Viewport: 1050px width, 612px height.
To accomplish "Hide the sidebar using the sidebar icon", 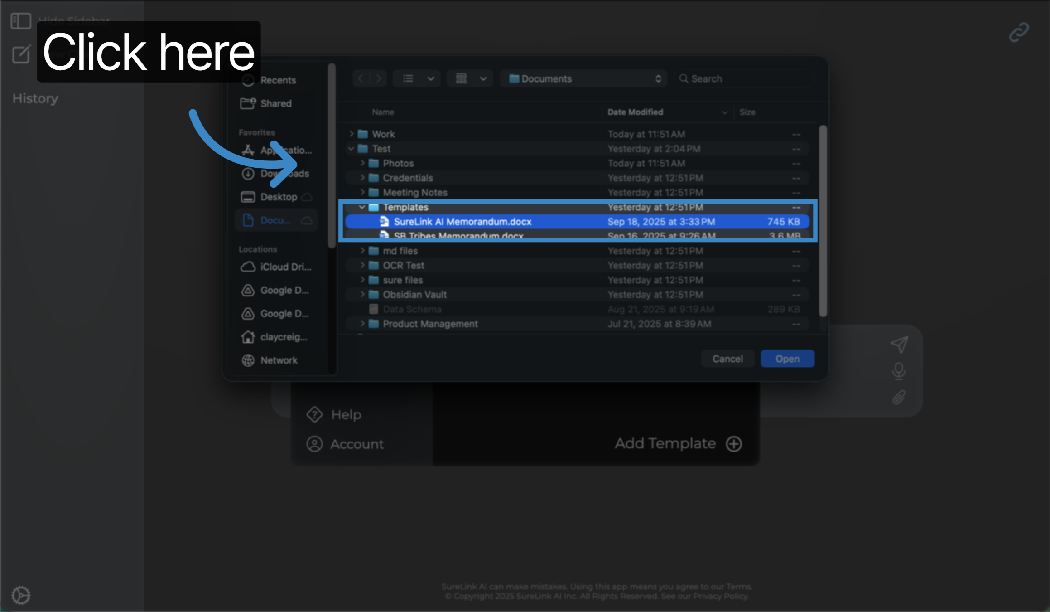I will (x=20, y=20).
